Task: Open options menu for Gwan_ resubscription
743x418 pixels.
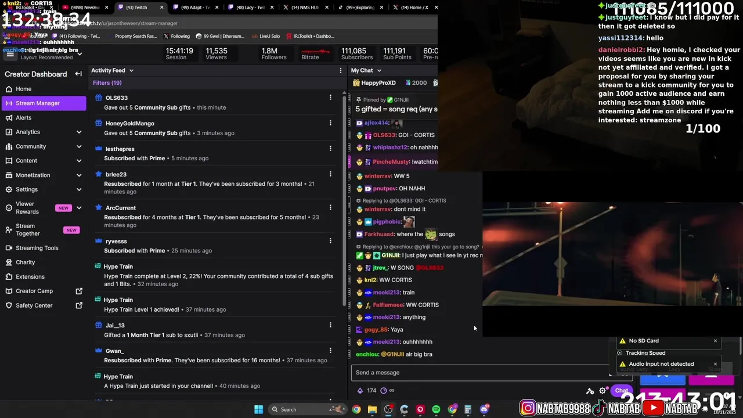Action: 330,351
